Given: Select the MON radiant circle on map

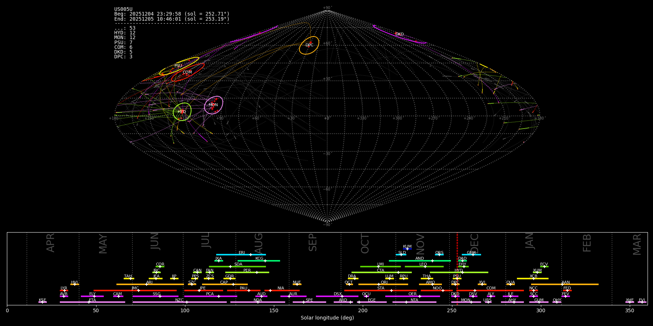Looking at the screenshot, I should tap(213, 105).
